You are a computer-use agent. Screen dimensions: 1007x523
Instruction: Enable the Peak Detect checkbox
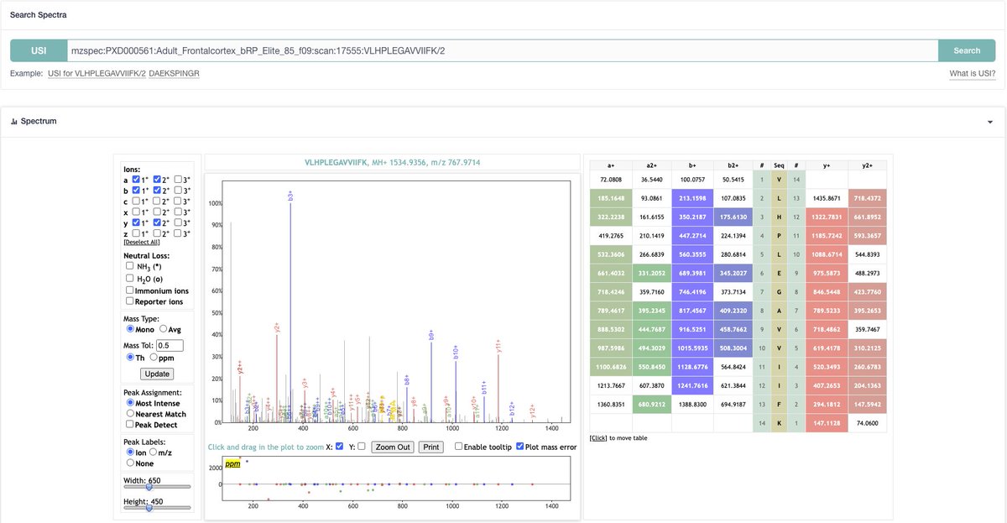tap(130, 424)
